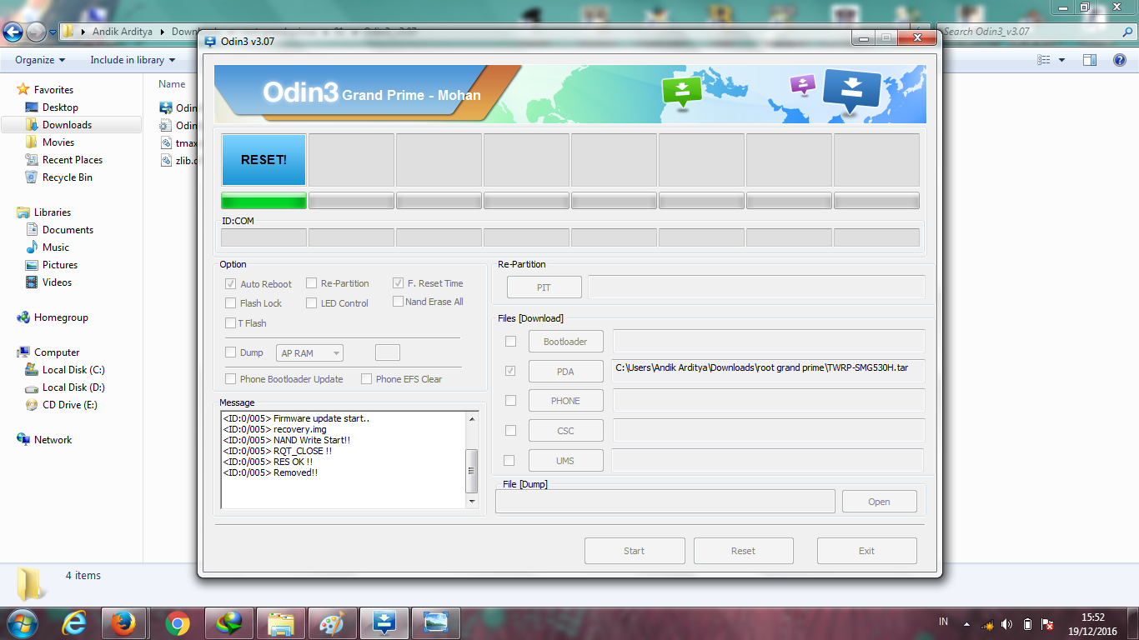1139x640 pixels.
Task: Open the Organize dropdown menu
Action: [x=40, y=60]
